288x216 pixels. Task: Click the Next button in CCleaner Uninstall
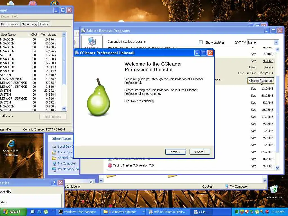pyautogui.click(x=175, y=152)
